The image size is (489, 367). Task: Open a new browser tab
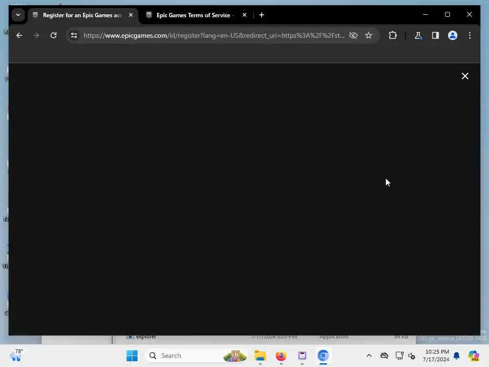[262, 15]
